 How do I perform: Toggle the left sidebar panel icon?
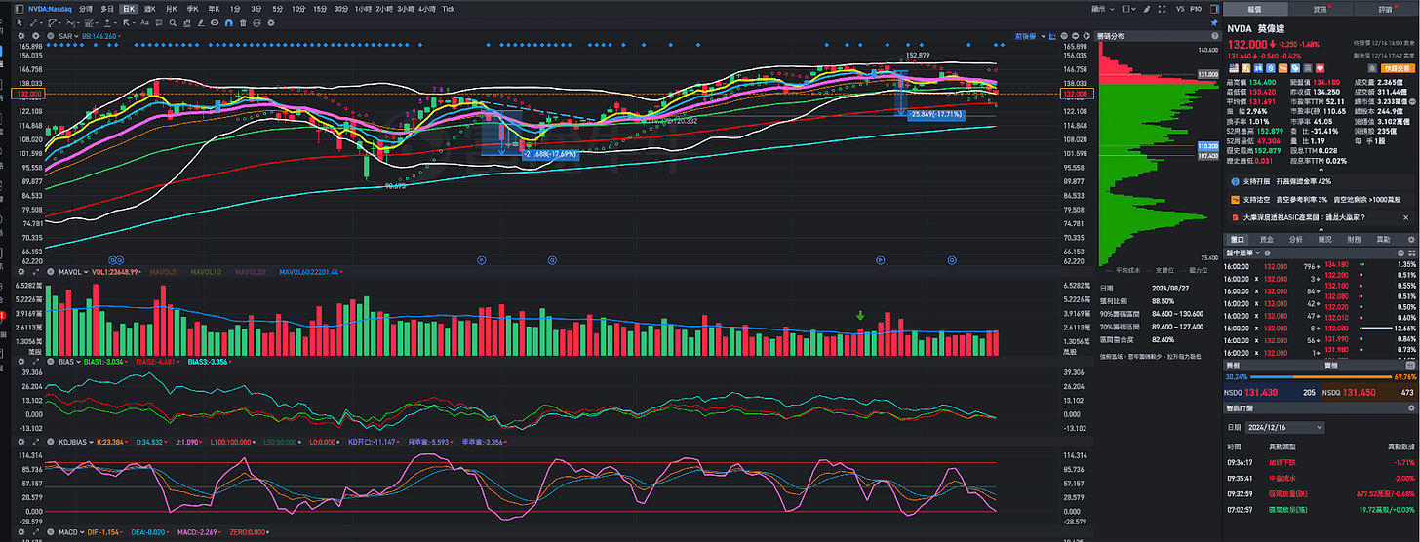(19, 9)
